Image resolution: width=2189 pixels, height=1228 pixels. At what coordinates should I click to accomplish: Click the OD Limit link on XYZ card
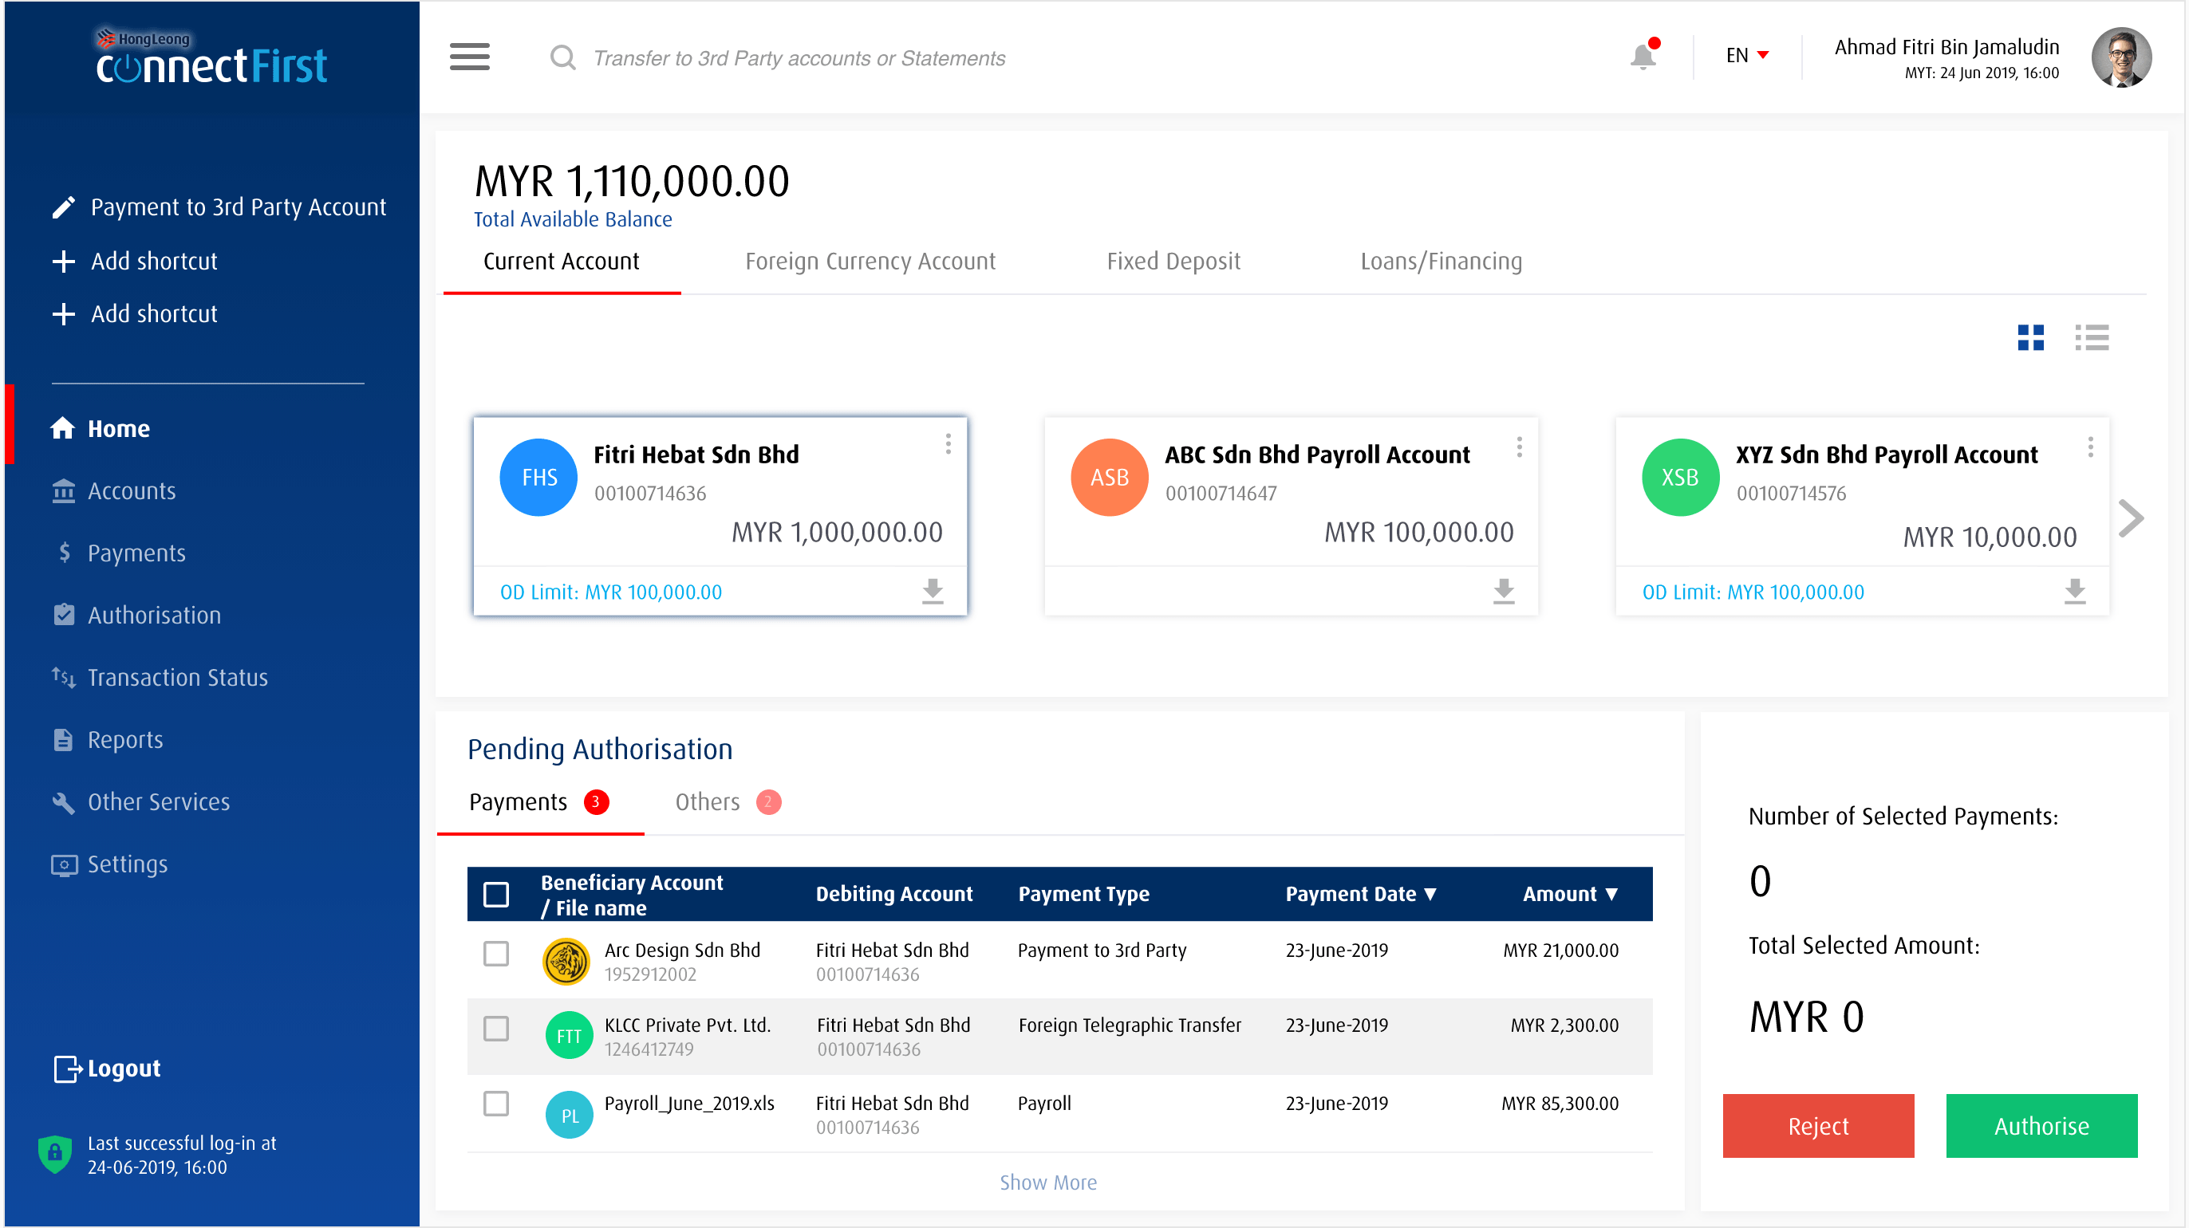(1752, 592)
